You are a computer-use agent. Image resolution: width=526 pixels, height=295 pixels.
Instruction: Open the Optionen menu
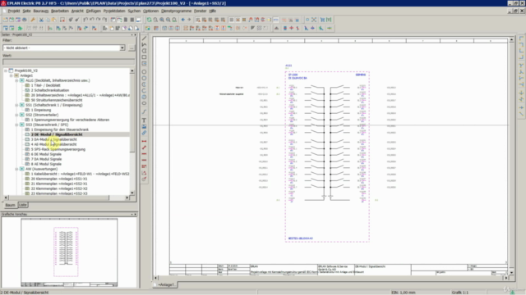[x=150, y=11]
